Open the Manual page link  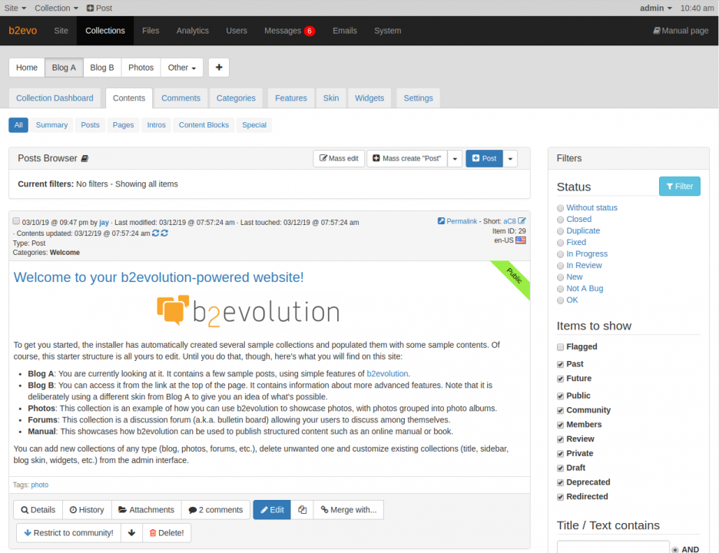pos(681,31)
